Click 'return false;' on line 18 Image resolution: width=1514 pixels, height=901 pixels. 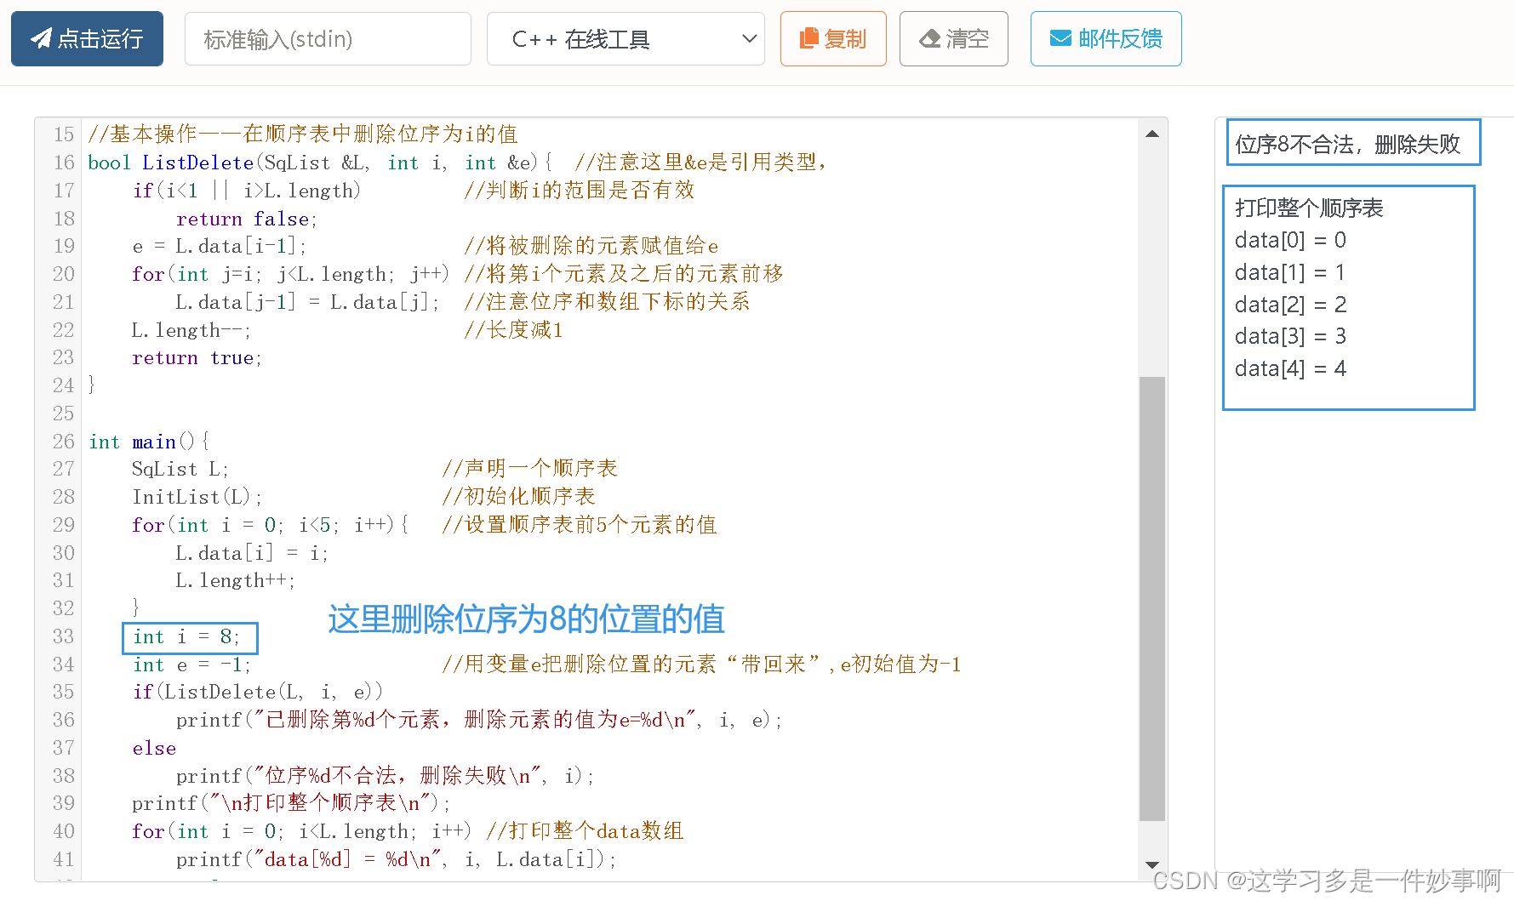click(x=247, y=219)
